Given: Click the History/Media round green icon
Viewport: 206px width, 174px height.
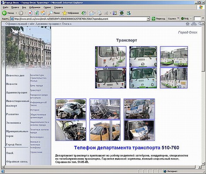Looking at the screenshot, I should point(84,13).
